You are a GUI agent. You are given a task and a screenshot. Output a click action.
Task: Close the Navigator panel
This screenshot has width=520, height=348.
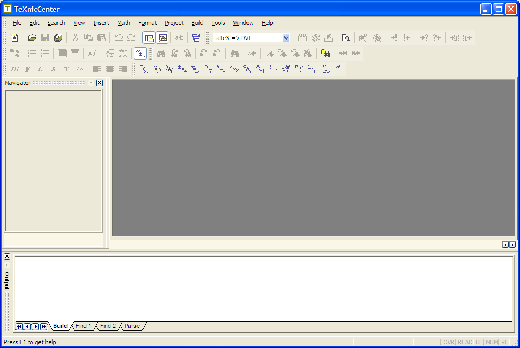100,83
